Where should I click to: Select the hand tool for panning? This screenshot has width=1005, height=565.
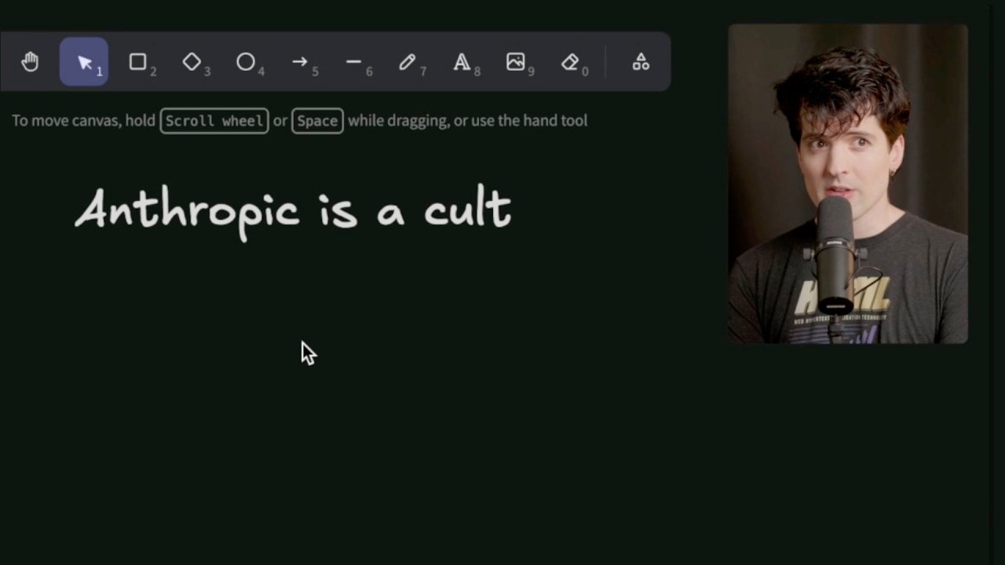click(30, 62)
